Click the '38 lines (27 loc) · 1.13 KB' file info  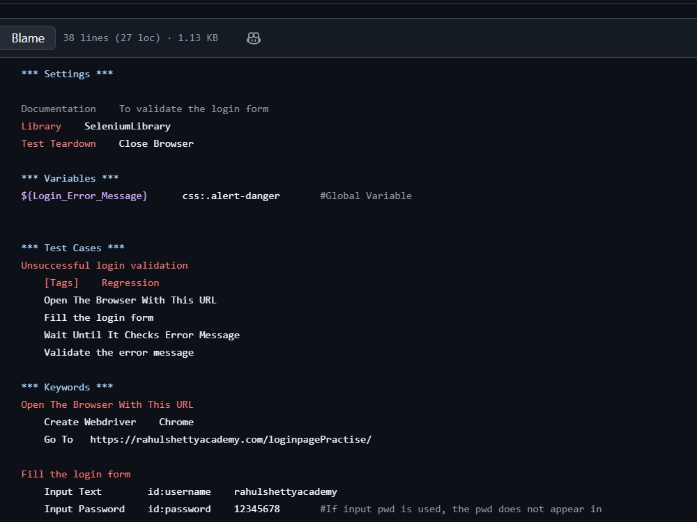(141, 38)
